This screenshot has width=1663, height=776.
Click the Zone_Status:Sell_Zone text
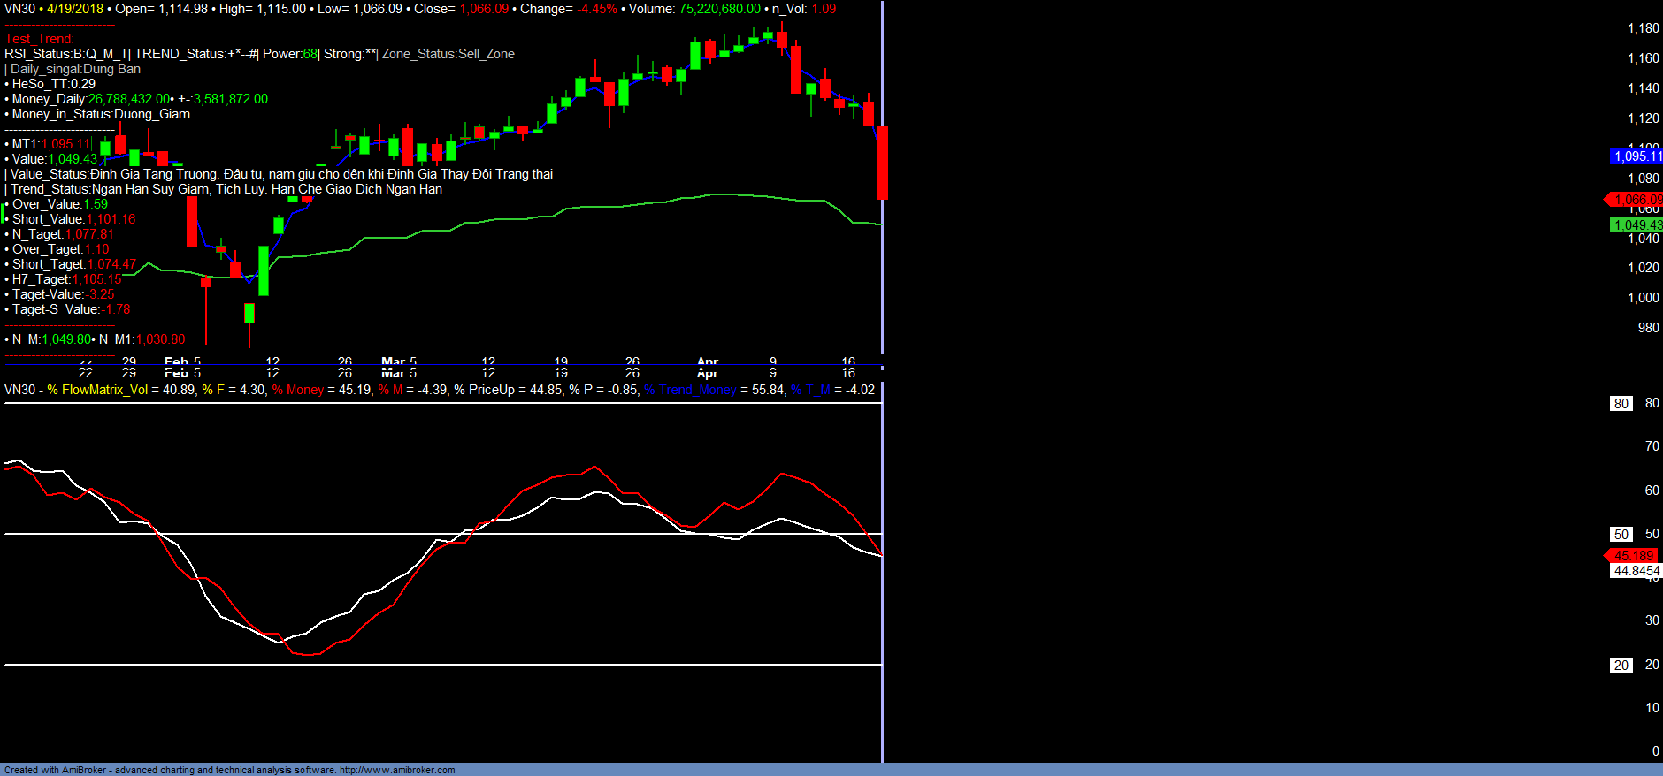point(448,54)
